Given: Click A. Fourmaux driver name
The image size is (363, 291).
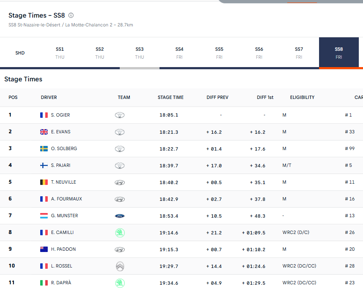Looking at the screenshot, I should [66, 199].
